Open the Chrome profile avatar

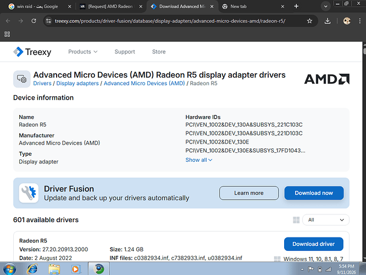(x=347, y=21)
